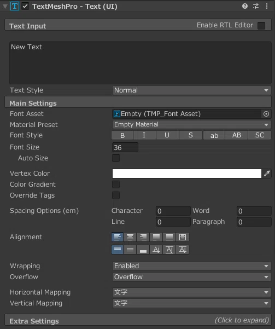Click the 'TextMeshPro - Text (UI)' title
Viewport: 275px width, 329px height.
tap(74, 6)
